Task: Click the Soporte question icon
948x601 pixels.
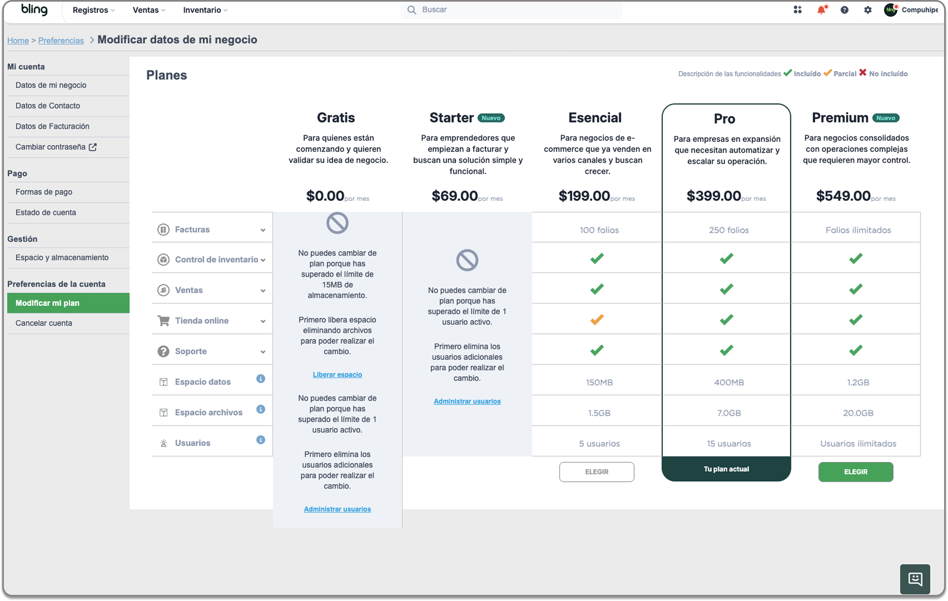Action: click(x=163, y=351)
